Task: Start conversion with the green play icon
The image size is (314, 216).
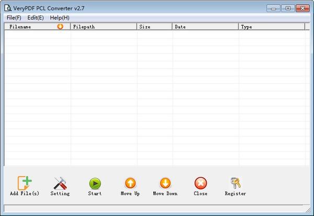Action: point(95,183)
